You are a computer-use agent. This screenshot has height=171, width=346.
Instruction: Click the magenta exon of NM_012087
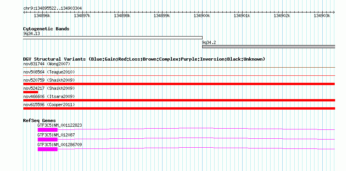47,140
